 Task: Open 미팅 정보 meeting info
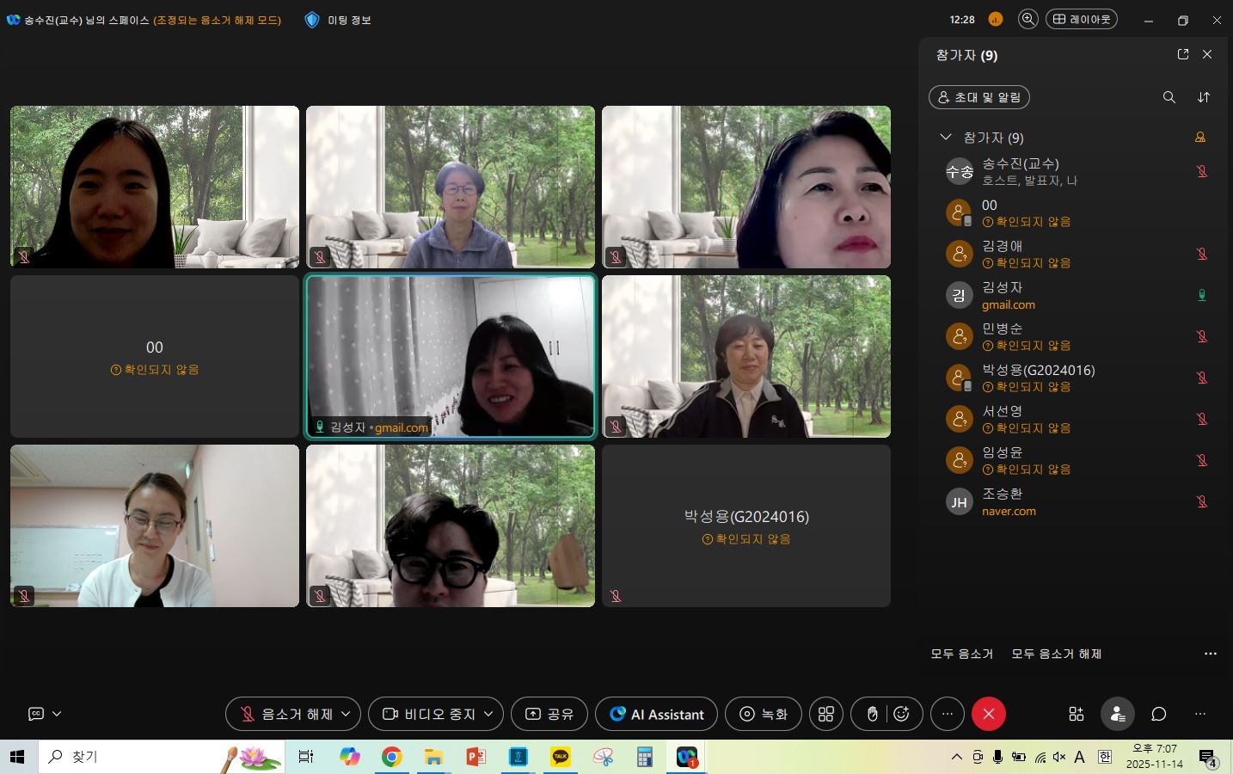339,20
